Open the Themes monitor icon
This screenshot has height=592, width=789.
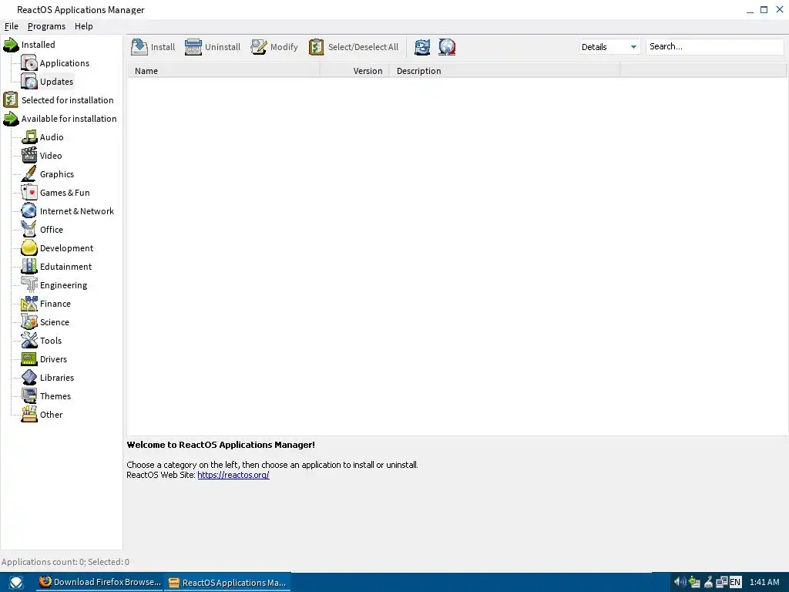pyautogui.click(x=29, y=396)
